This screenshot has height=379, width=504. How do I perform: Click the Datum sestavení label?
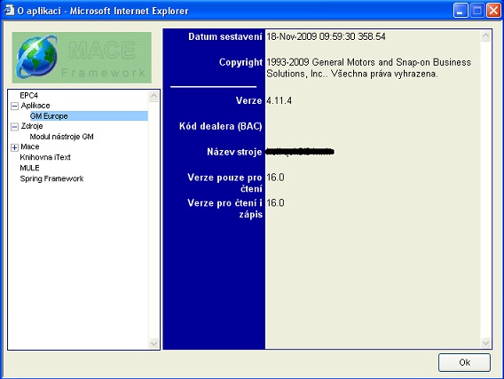coord(225,36)
